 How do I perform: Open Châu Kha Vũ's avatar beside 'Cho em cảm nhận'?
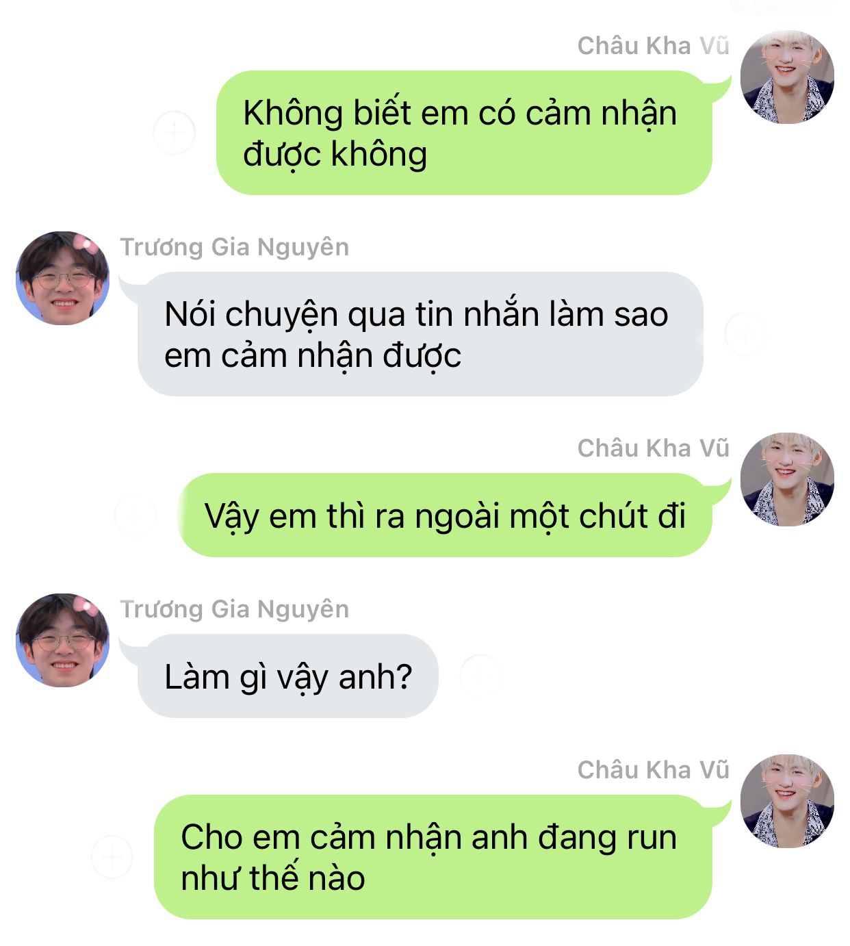[x=788, y=801]
